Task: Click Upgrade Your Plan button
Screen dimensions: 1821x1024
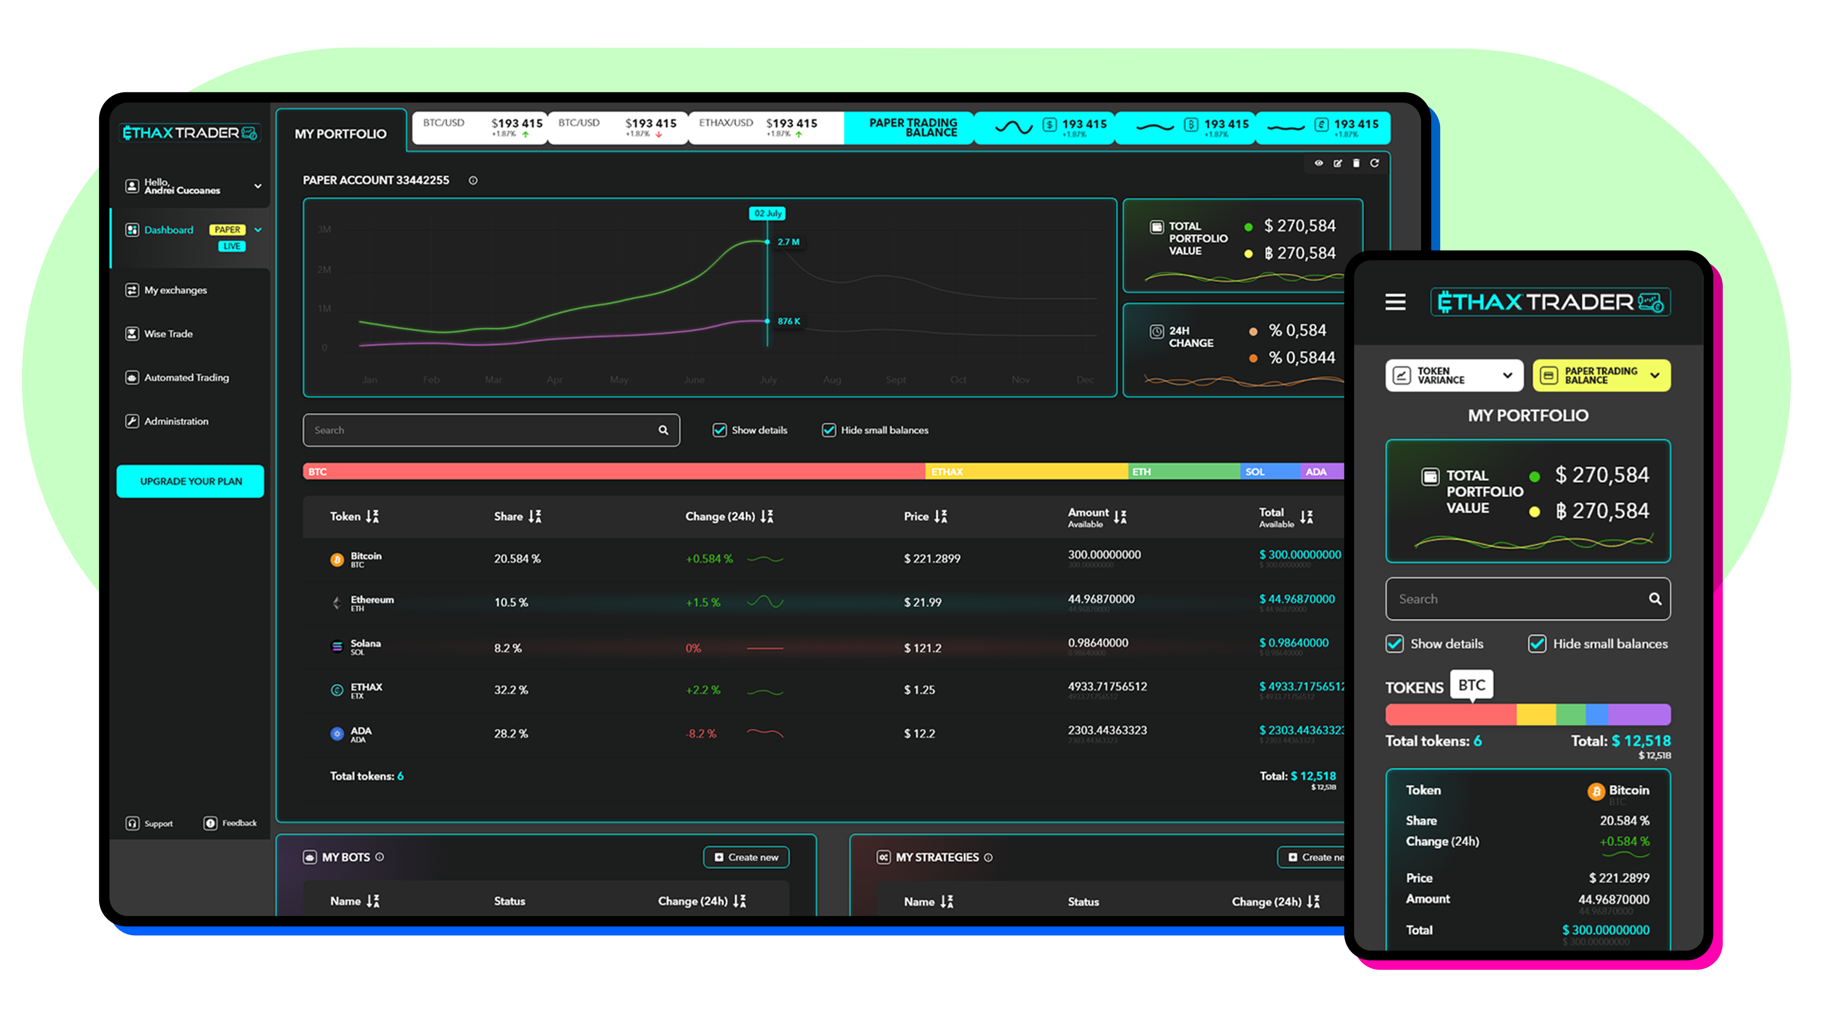Action: point(190,481)
